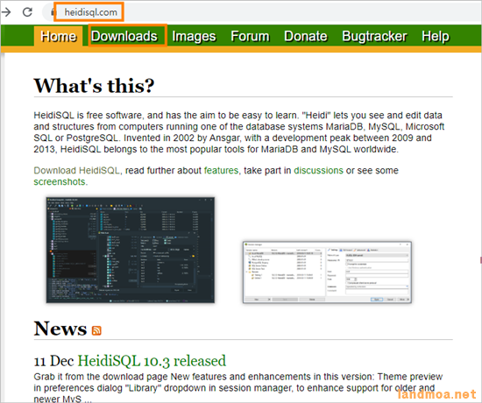Click the features link
Image resolution: width=482 pixels, height=403 pixels.
pos(221,170)
